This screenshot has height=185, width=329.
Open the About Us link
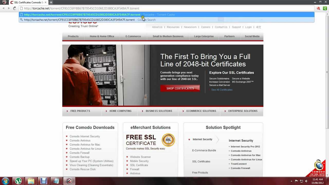coord(157,27)
